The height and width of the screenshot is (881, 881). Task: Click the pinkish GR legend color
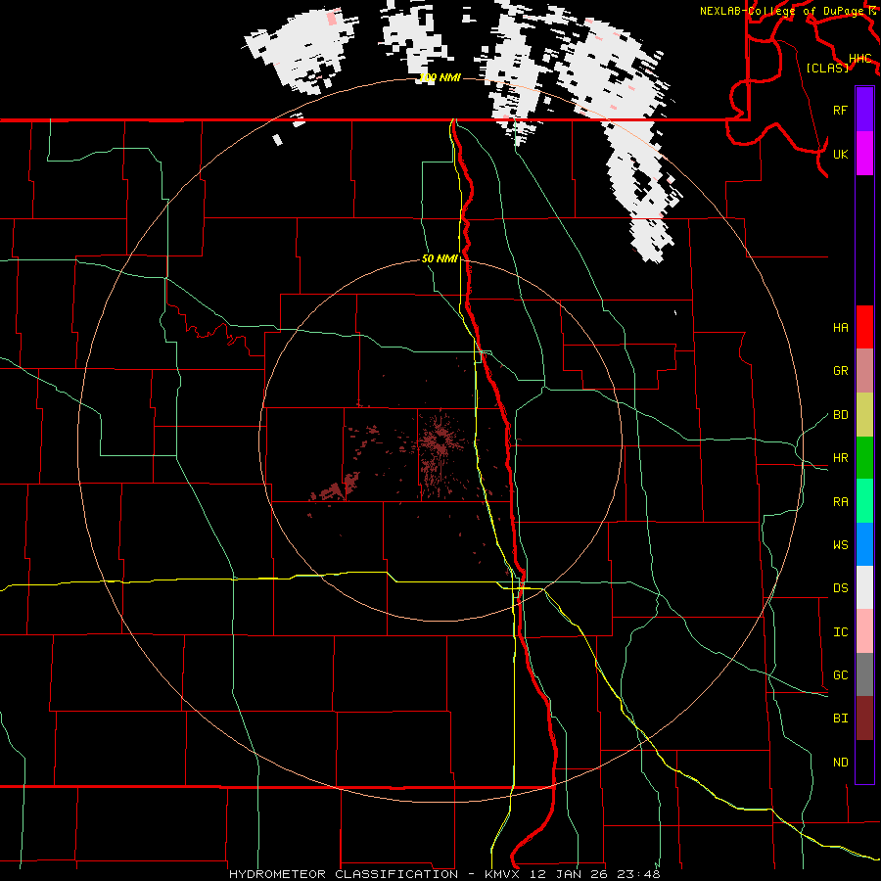click(x=864, y=371)
